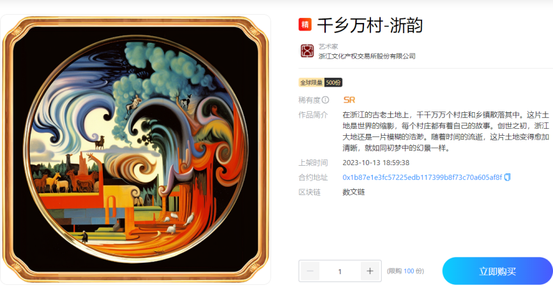Click the artist name 浙江文化产权交易所股份有限公司
This screenshot has width=553, height=299.
367,56
